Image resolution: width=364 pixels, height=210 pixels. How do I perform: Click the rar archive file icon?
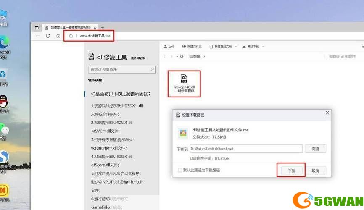183,133
